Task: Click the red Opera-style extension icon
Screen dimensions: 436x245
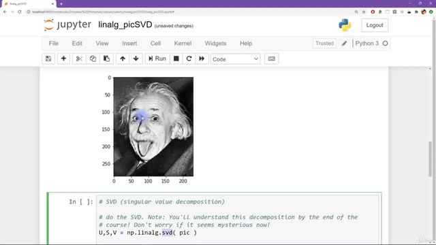Action: tap(373, 12)
